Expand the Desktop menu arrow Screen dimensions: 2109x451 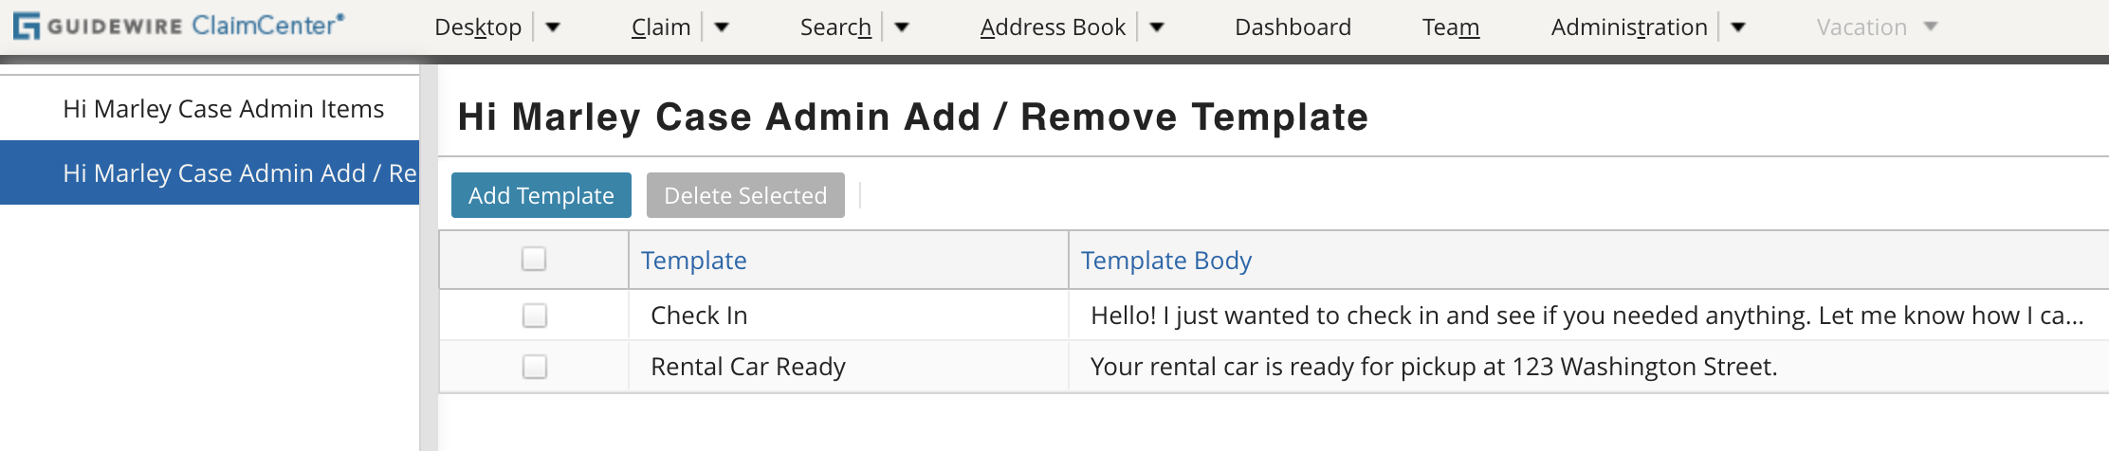point(553,27)
